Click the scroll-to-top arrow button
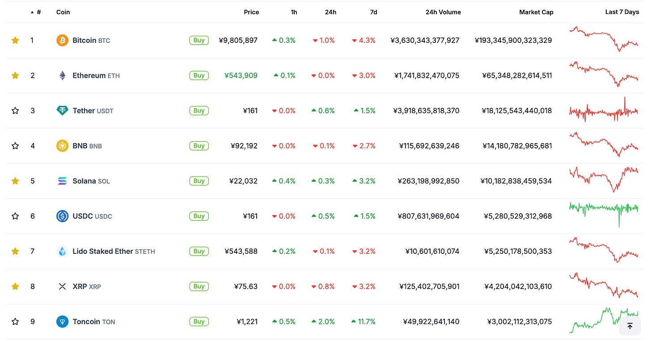 (x=630, y=326)
